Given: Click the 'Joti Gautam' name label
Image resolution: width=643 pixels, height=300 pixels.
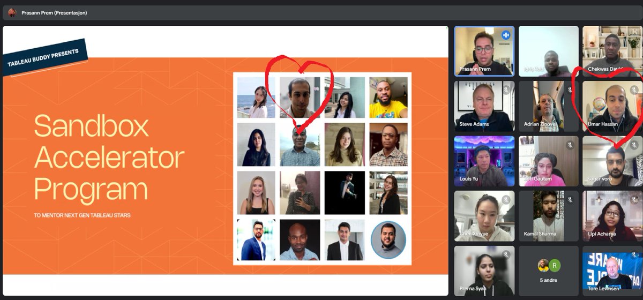Looking at the screenshot, I should point(539,179).
